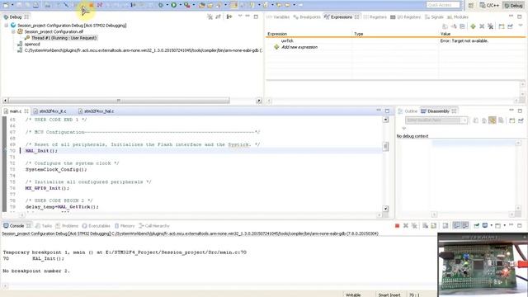Click green plus Add expression toolbar icon
The width and height of the screenshot is (528, 297).
(x=473, y=26)
